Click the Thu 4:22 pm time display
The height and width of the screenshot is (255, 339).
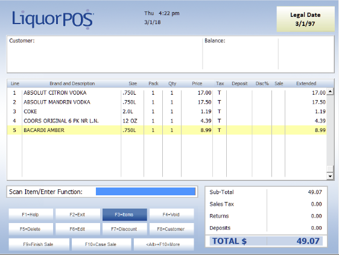click(x=162, y=13)
